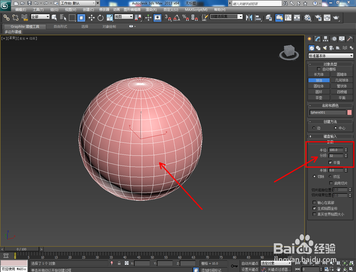356x272 pixels.
Task: Activate Bind to Space Warp tool
Action: 24,18
